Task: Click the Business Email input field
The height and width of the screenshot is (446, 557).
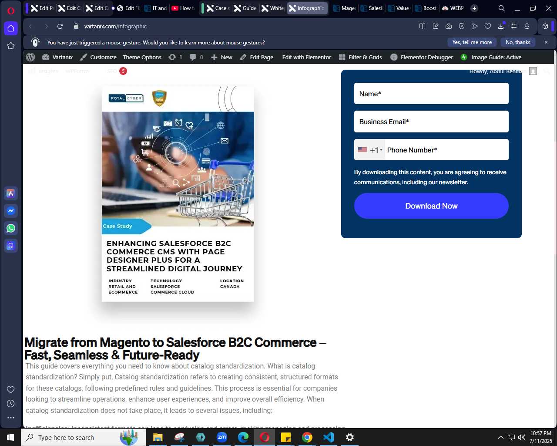Action: click(431, 122)
